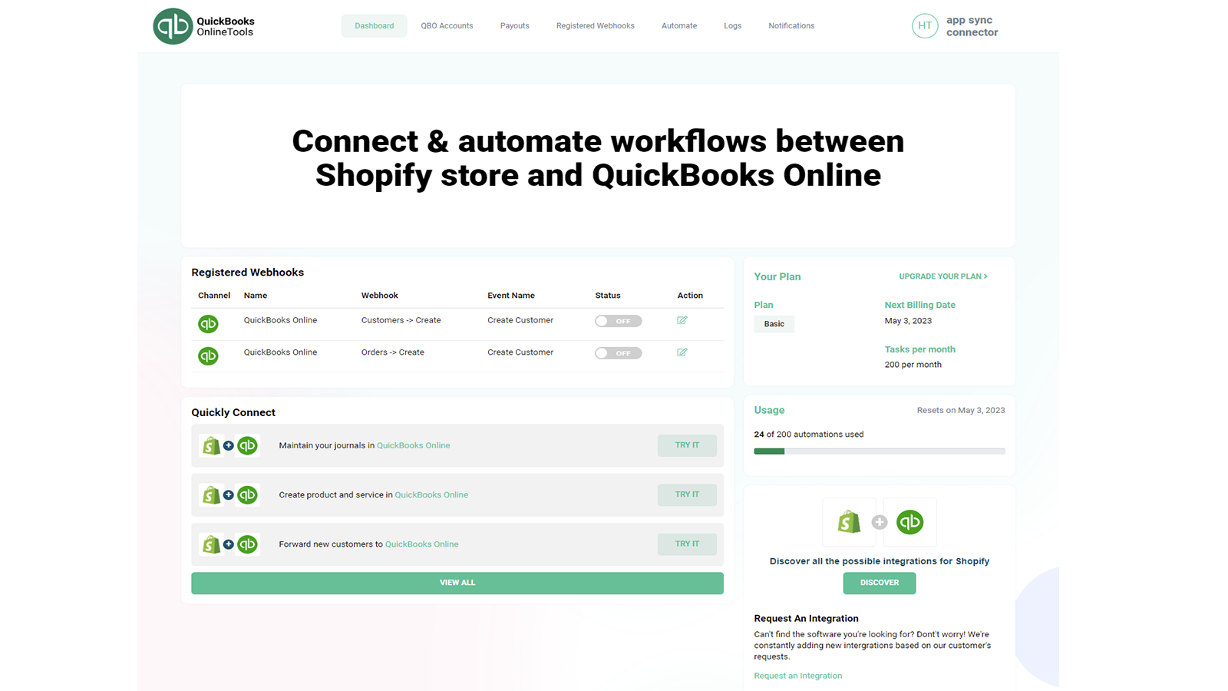Image resolution: width=1228 pixels, height=691 pixels.
Task: Click 'Create Customer' event in Orders -> Create row
Action: pos(520,352)
